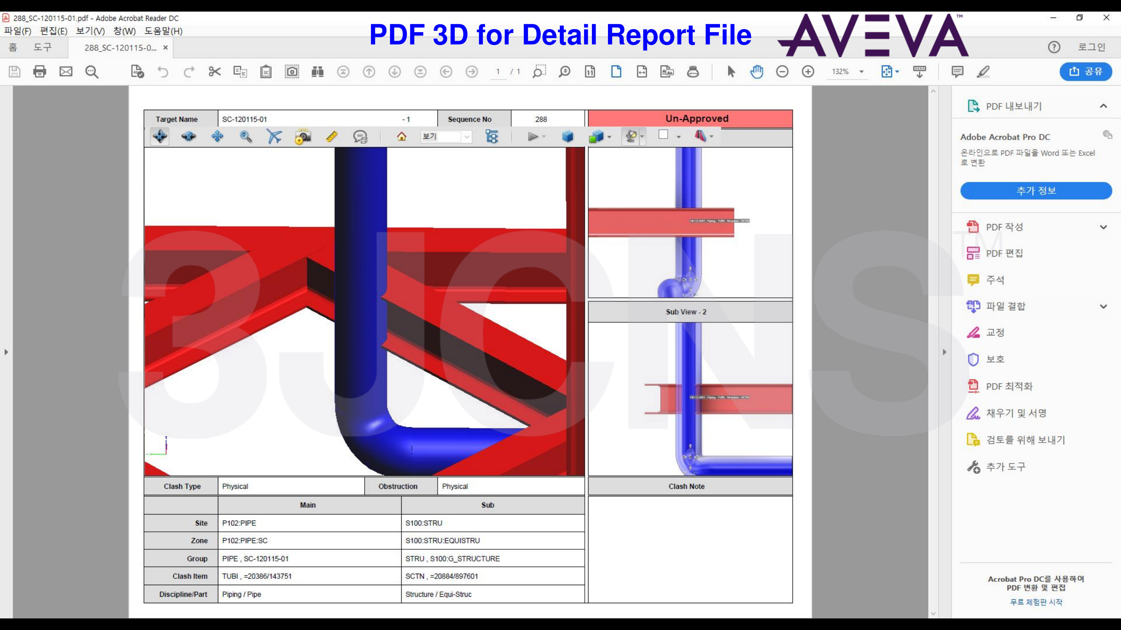
Task: Click the white background color swatch
Action: tap(663, 135)
